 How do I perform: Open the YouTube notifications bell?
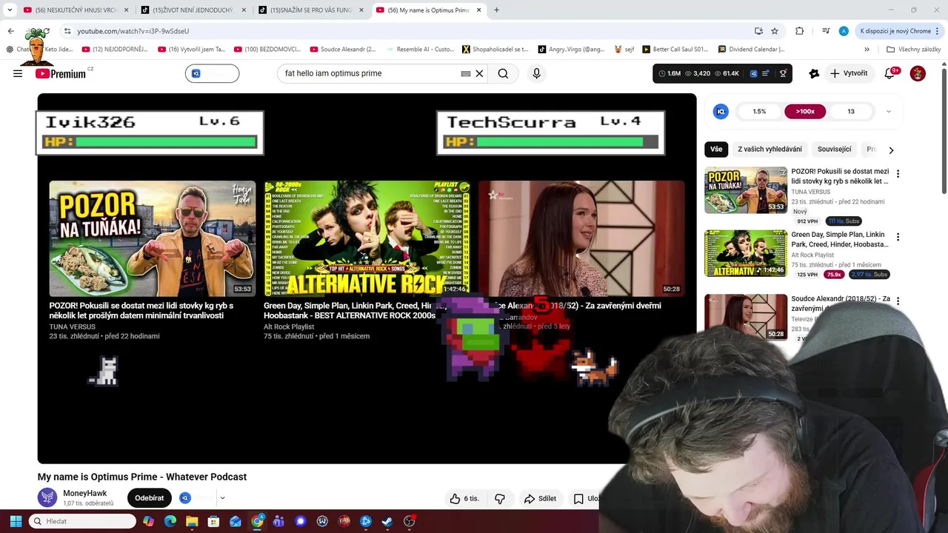point(890,73)
